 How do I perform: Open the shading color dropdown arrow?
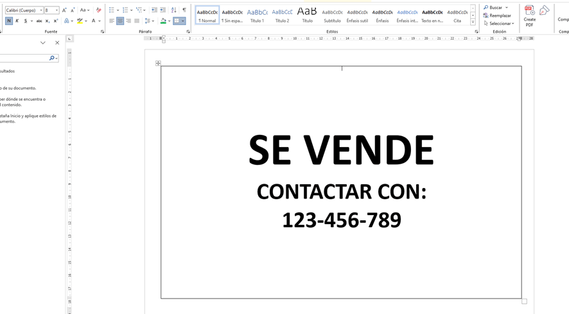click(169, 21)
